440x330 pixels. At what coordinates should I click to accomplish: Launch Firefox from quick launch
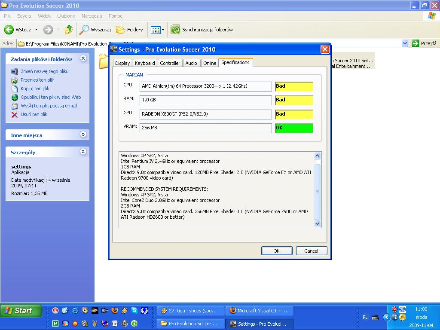pyautogui.click(x=114, y=310)
